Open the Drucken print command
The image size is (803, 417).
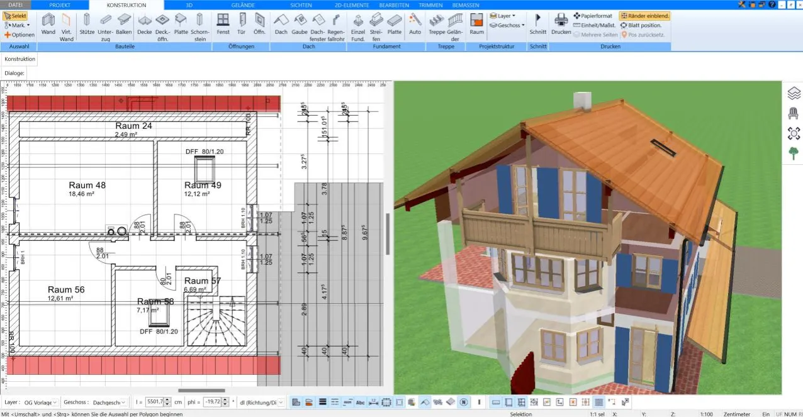tap(561, 24)
